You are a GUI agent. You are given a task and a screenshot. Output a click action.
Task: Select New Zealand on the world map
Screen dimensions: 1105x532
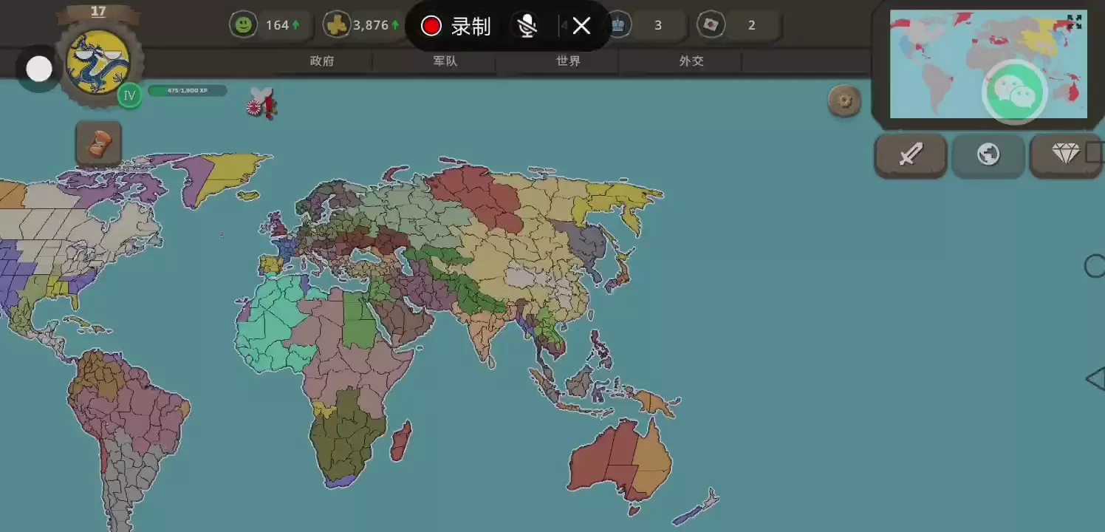(696, 508)
